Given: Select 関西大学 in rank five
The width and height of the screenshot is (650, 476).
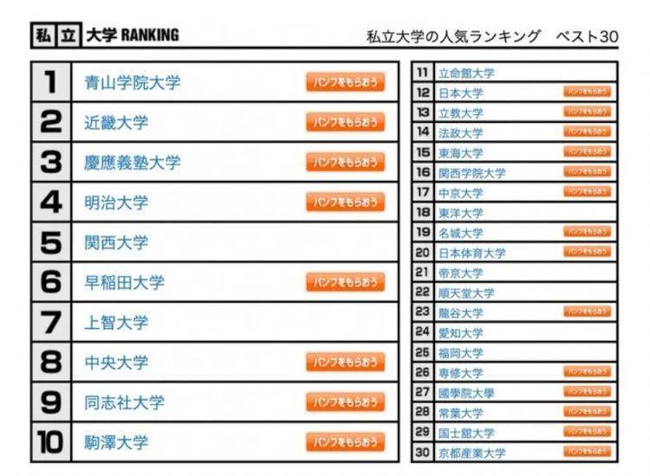Looking at the screenshot, I should point(116,242).
